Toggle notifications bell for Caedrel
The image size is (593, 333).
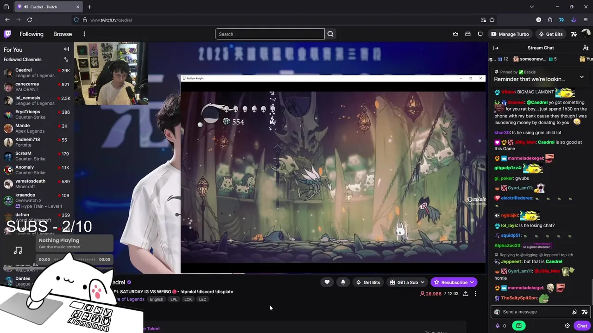pyautogui.click(x=343, y=282)
